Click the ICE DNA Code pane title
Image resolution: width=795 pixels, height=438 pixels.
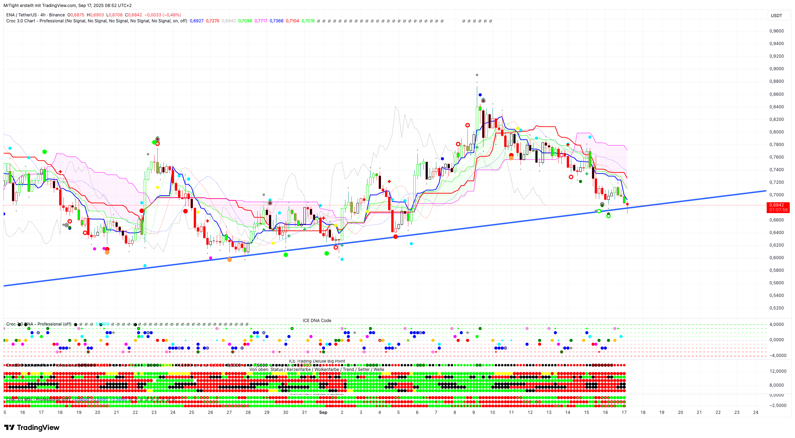point(317,321)
